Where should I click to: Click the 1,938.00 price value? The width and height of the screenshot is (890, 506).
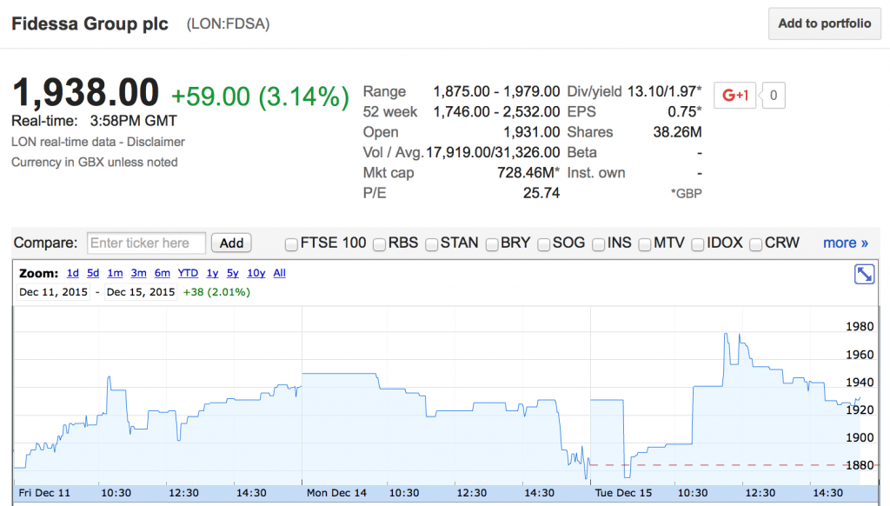[x=85, y=92]
